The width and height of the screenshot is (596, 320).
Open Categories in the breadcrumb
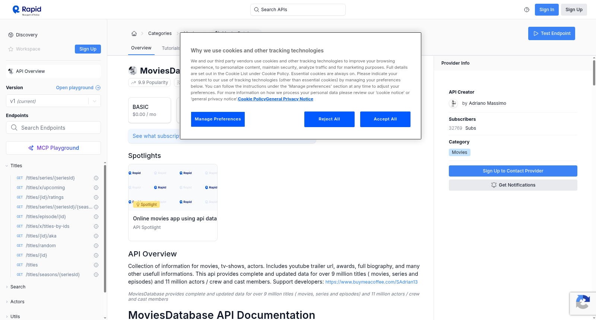tap(160, 33)
